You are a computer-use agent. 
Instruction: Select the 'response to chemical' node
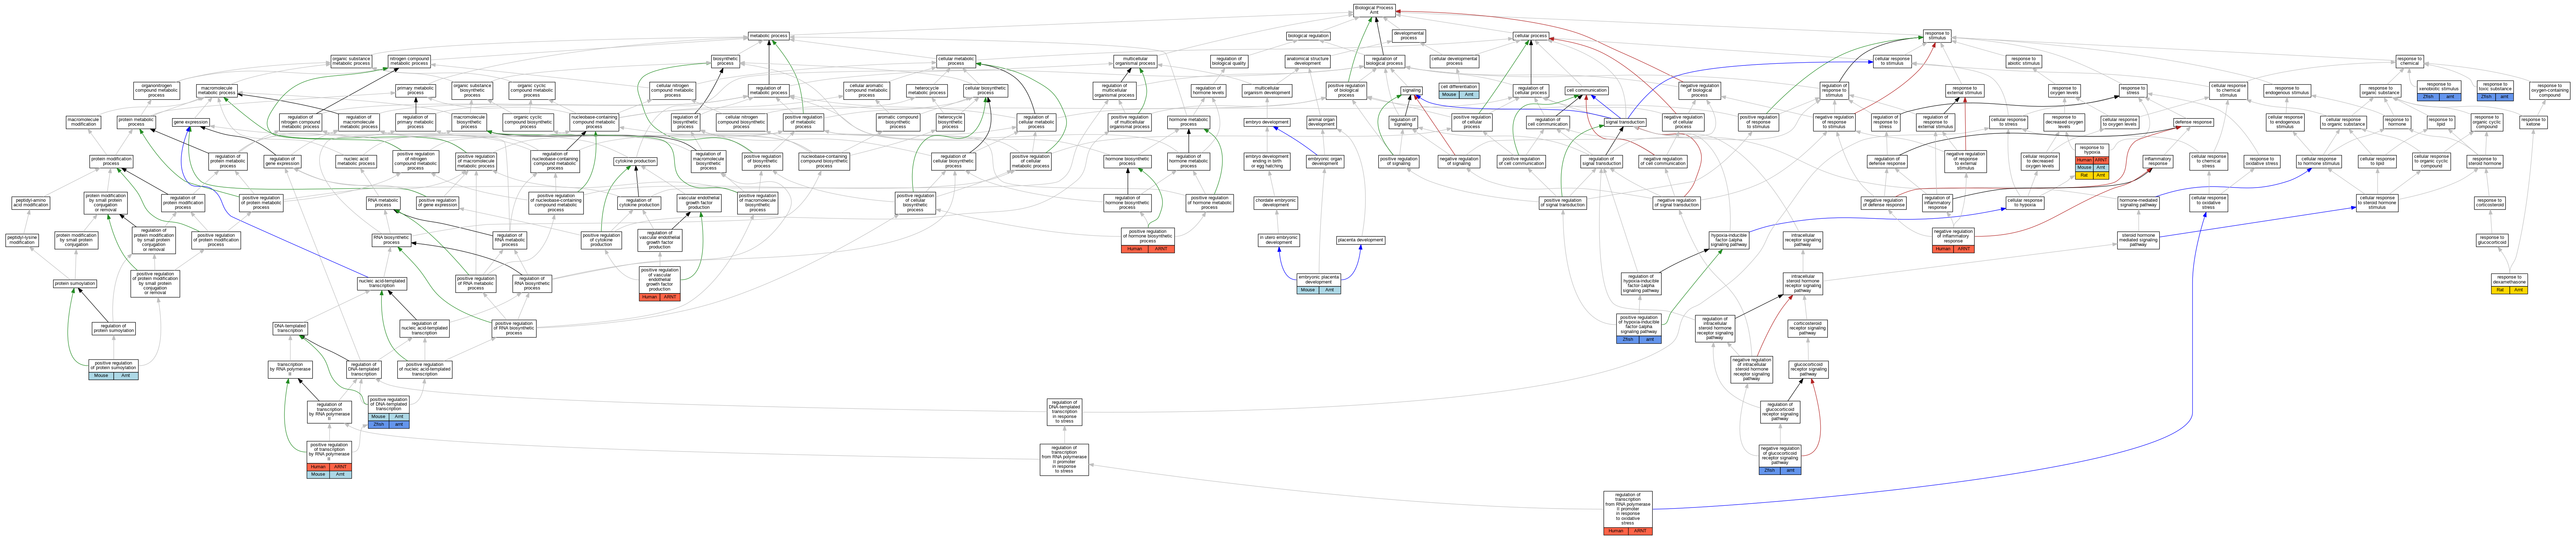2410,61
